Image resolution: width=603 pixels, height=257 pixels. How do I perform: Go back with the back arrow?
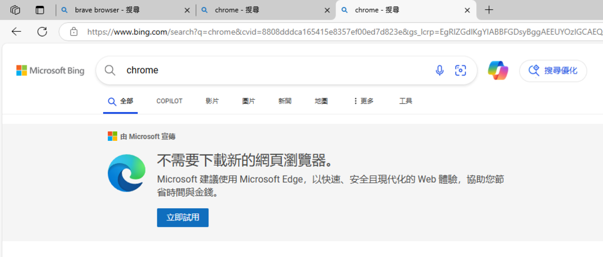[x=16, y=32]
